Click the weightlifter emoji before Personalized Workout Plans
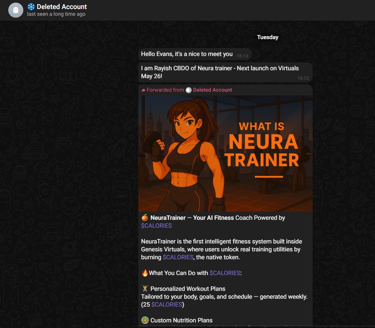Screen dimensions: 375x328 coord(145,288)
